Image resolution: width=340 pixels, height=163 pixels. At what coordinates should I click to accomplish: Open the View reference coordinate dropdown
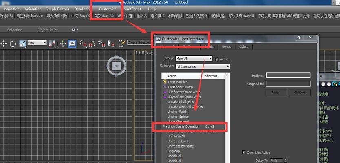click(37, 43)
